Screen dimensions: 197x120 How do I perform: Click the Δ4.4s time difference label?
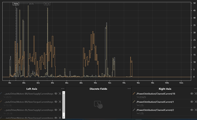(31, 4)
